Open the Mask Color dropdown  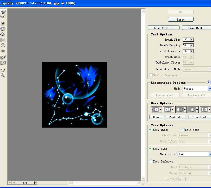pos(210,154)
